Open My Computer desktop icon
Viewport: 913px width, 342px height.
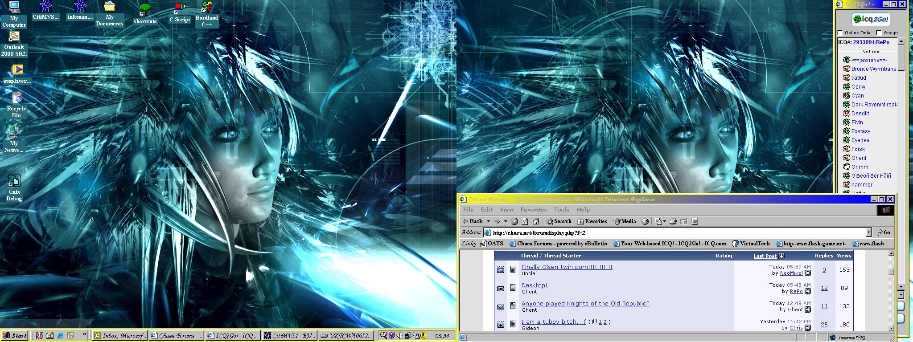tap(14, 14)
